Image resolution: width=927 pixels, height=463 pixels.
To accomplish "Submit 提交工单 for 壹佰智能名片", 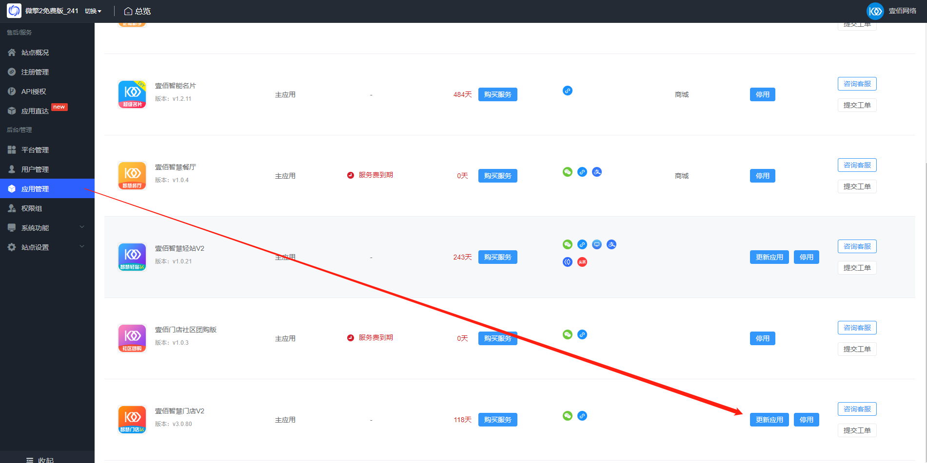I will click(x=857, y=105).
